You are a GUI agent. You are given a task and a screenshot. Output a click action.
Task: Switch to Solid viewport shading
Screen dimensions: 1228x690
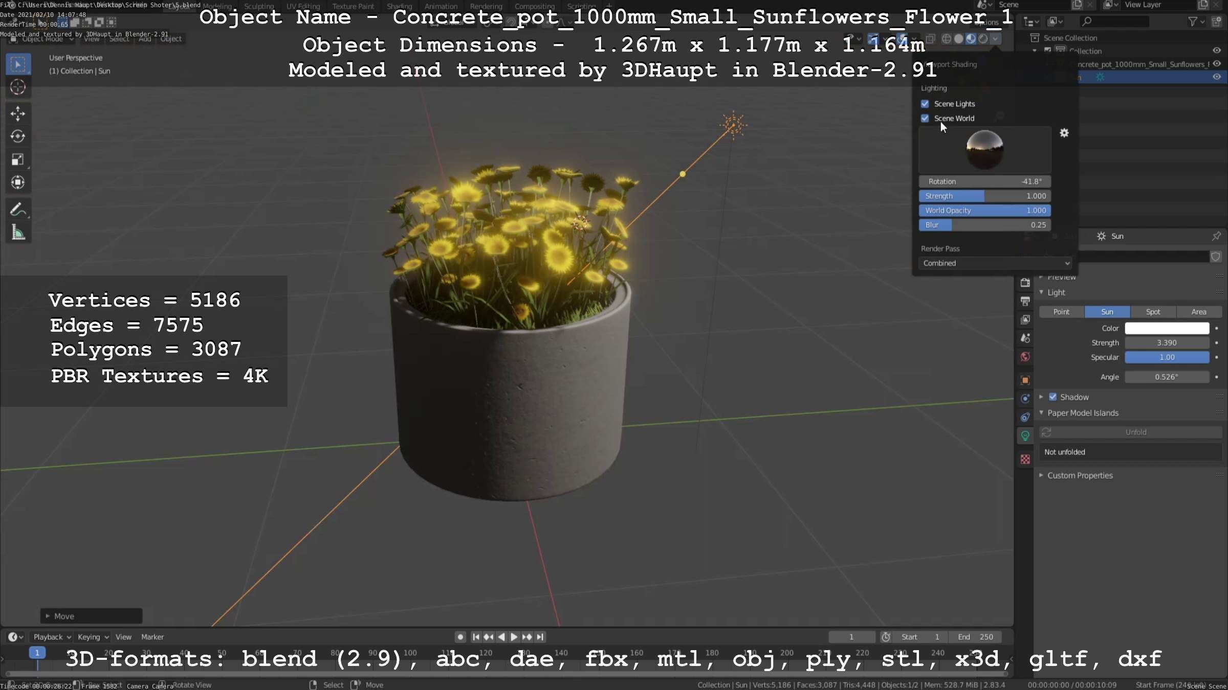point(959,39)
